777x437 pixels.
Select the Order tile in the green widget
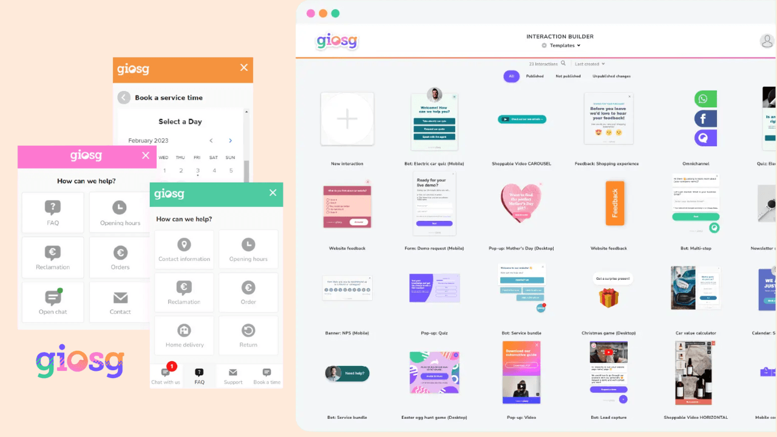248,293
